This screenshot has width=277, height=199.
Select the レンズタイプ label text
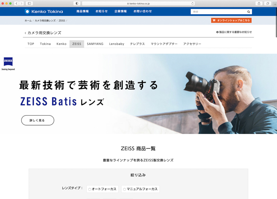[72, 188]
